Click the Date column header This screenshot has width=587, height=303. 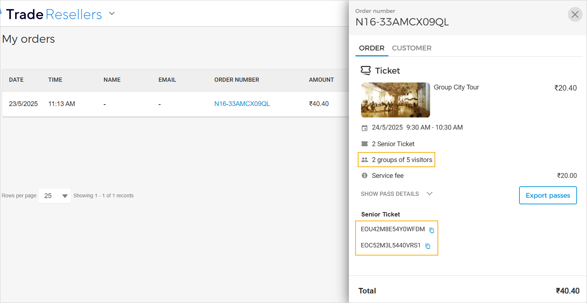[16, 80]
